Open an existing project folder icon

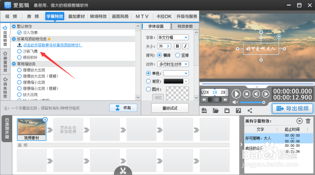[x=215, y=111]
